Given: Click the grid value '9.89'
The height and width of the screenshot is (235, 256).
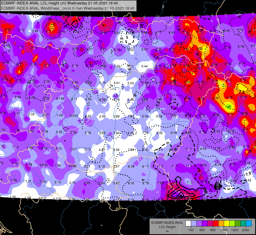Looking at the screenshot, I should [x=174, y=149].
